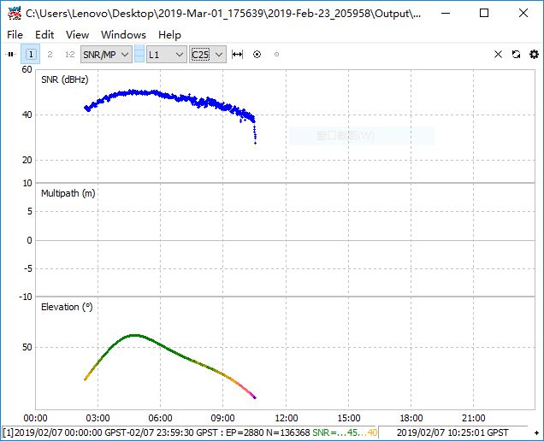Image resolution: width=544 pixels, height=441 pixels.
Task: Toggle solution 2 display button
Action: 50,55
